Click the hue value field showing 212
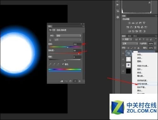This screenshot has height=120, width=158. click(77, 44)
